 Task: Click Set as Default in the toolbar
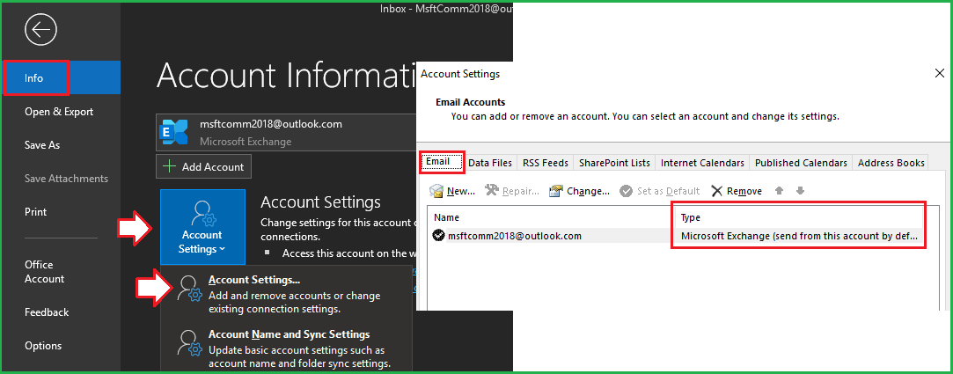(660, 191)
